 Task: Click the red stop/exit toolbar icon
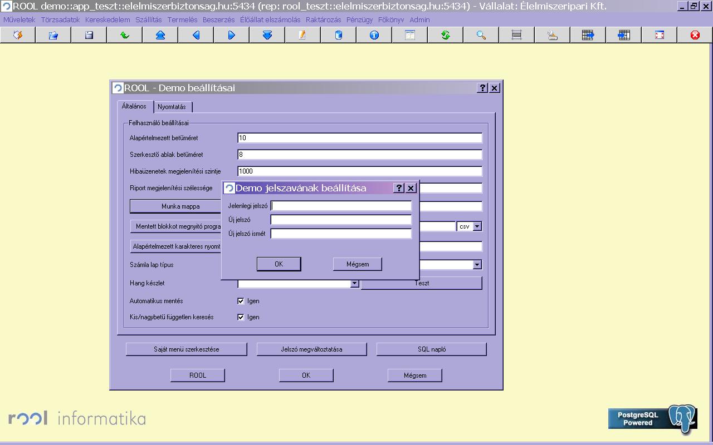pyautogui.click(x=695, y=35)
